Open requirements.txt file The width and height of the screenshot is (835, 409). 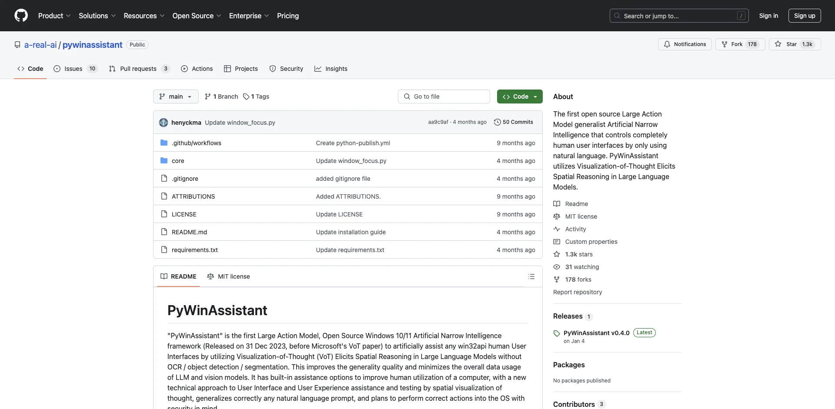pos(194,250)
